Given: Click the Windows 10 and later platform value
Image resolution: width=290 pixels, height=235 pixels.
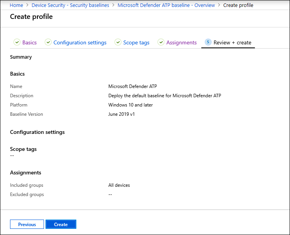Looking at the screenshot, I should 130,105.
